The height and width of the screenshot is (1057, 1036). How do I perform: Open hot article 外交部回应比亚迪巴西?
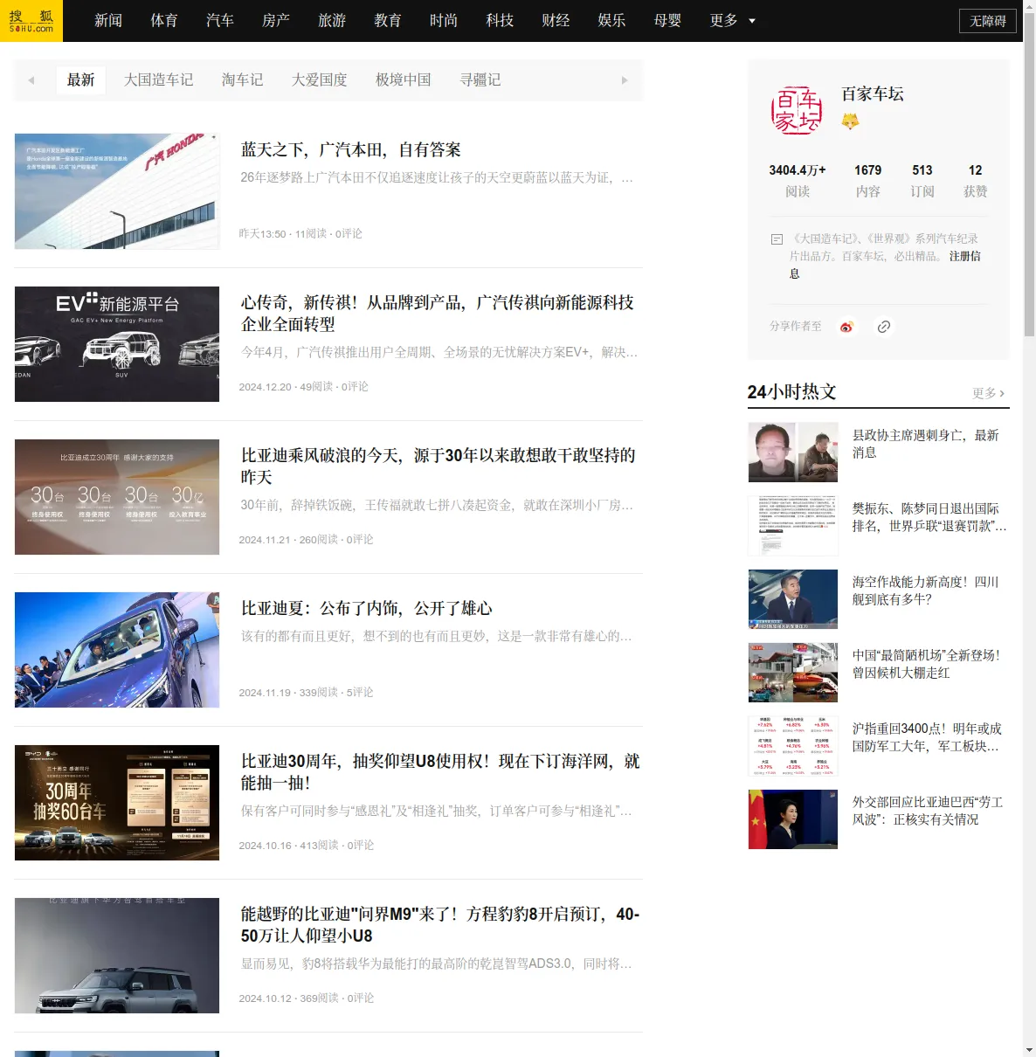click(928, 811)
